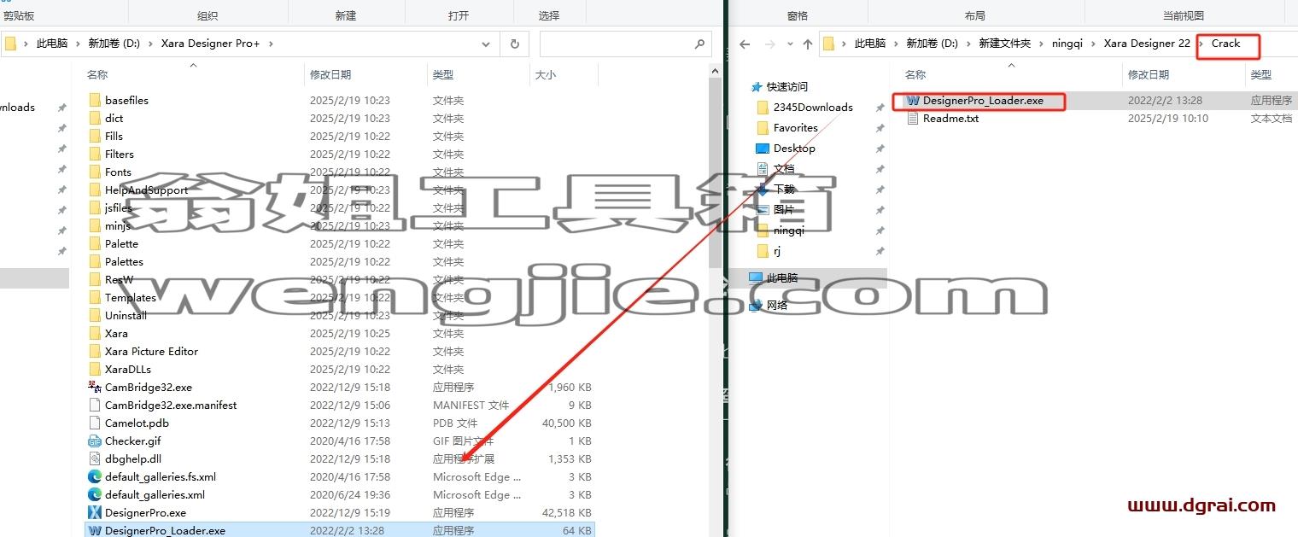Click the Palette folder icon
This screenshot has height=537, width=1298.
[95, 243]
